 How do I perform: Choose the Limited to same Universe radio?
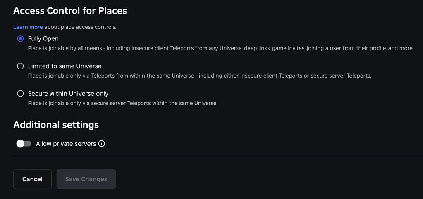click(x=20, y=66)
